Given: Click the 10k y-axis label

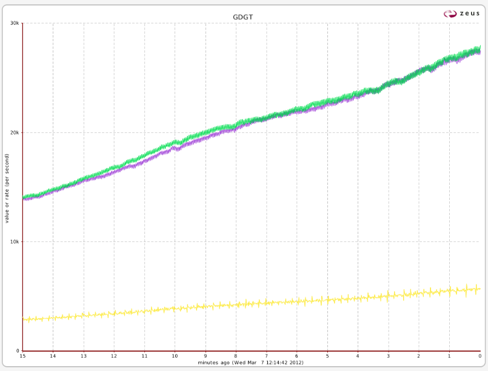Looking at the screenshot, I should click(x=15, y=241).
